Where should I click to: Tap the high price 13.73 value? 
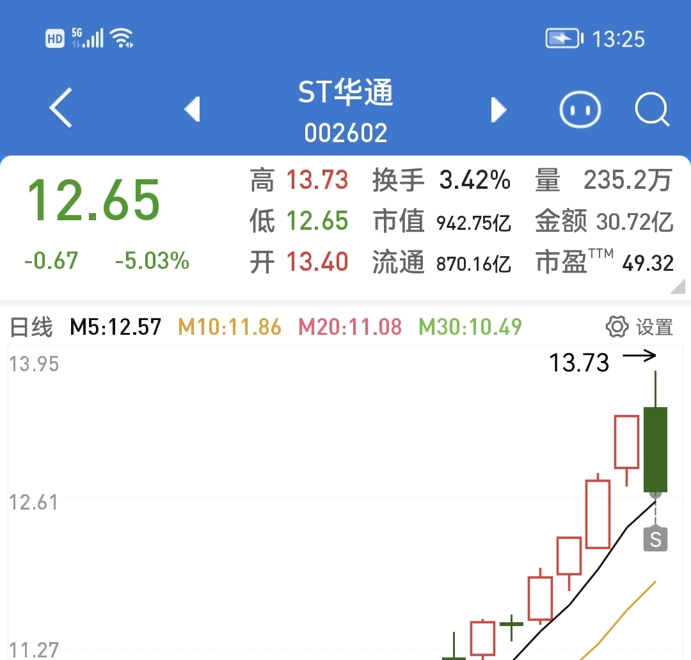tap(317, 180)
